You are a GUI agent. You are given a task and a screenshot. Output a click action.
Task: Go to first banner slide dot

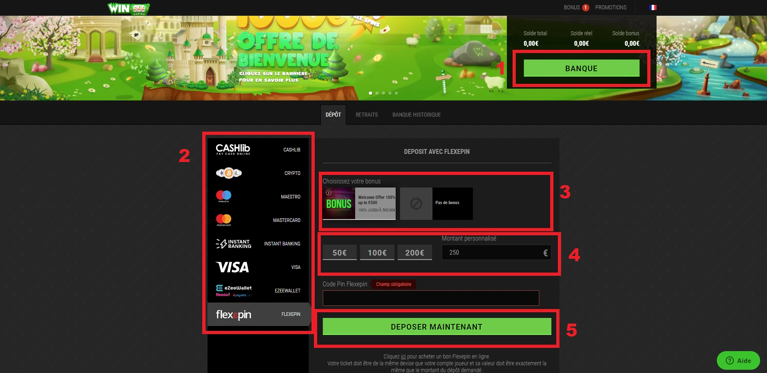point(371,93)
